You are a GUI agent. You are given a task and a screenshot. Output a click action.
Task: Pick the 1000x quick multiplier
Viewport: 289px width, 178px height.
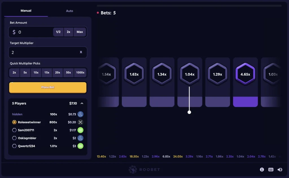point(80,72)
